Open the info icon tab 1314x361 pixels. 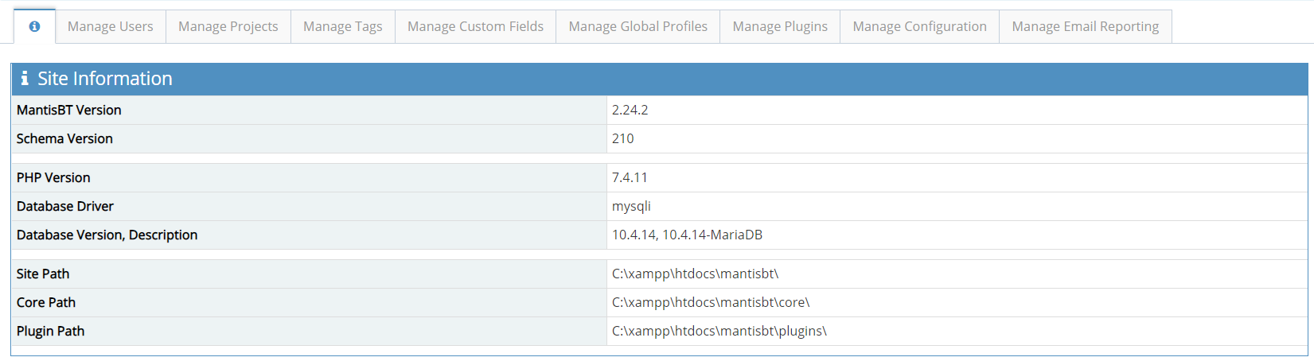click(x=34, y=26)
